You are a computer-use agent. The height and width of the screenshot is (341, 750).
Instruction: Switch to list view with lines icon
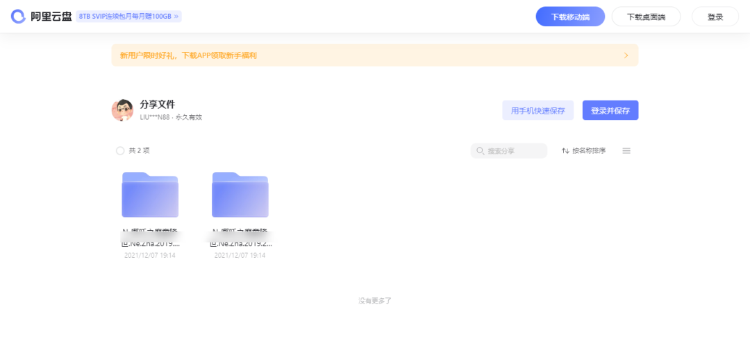click(626, 151)
